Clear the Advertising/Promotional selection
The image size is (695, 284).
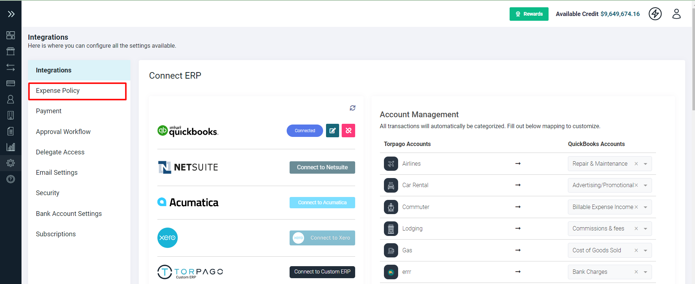point(636,185)
